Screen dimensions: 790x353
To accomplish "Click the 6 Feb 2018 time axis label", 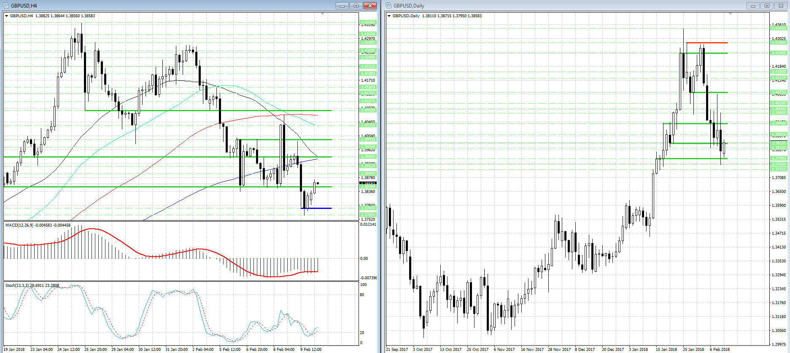I will [x=720, y=349].
